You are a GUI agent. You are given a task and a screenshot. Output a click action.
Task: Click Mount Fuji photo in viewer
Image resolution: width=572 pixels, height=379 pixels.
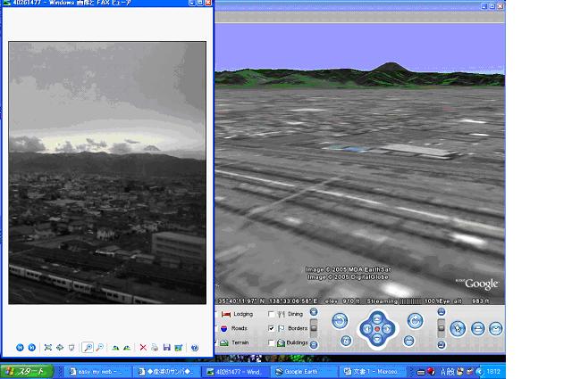(x=107, y=172)
